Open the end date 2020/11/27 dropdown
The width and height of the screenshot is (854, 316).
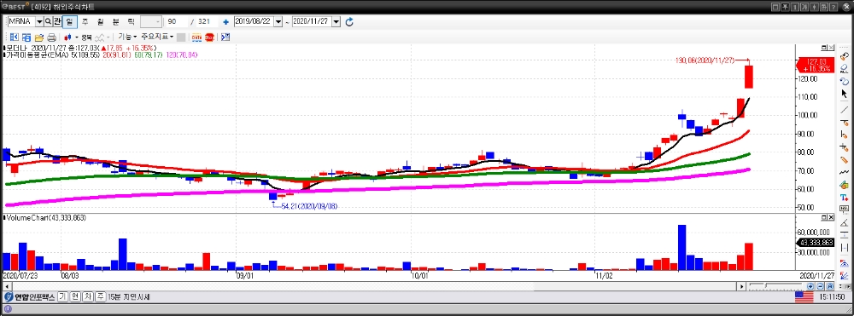(x=336, y=21)
